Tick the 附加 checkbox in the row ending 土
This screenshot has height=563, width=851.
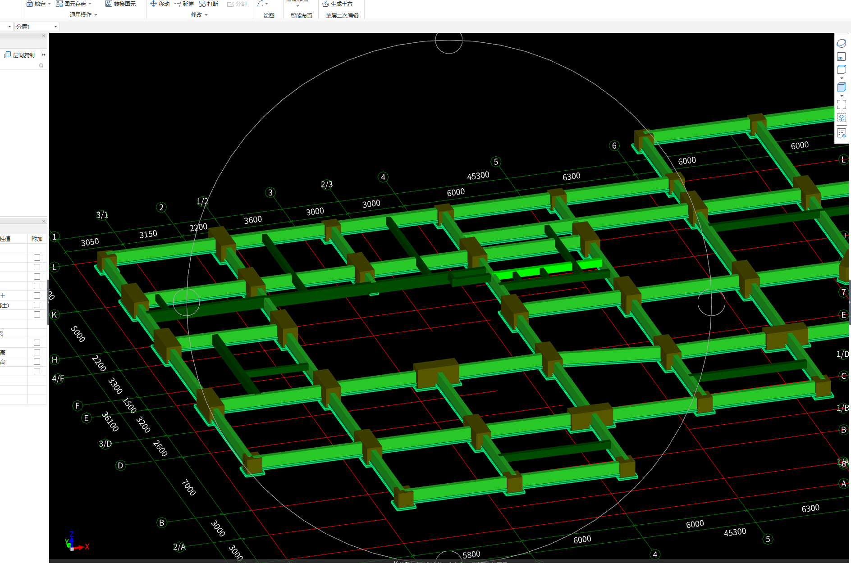[x=37, y=295]
